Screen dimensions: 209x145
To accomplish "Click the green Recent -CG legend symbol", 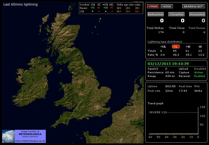I will [x=93, y=8].
